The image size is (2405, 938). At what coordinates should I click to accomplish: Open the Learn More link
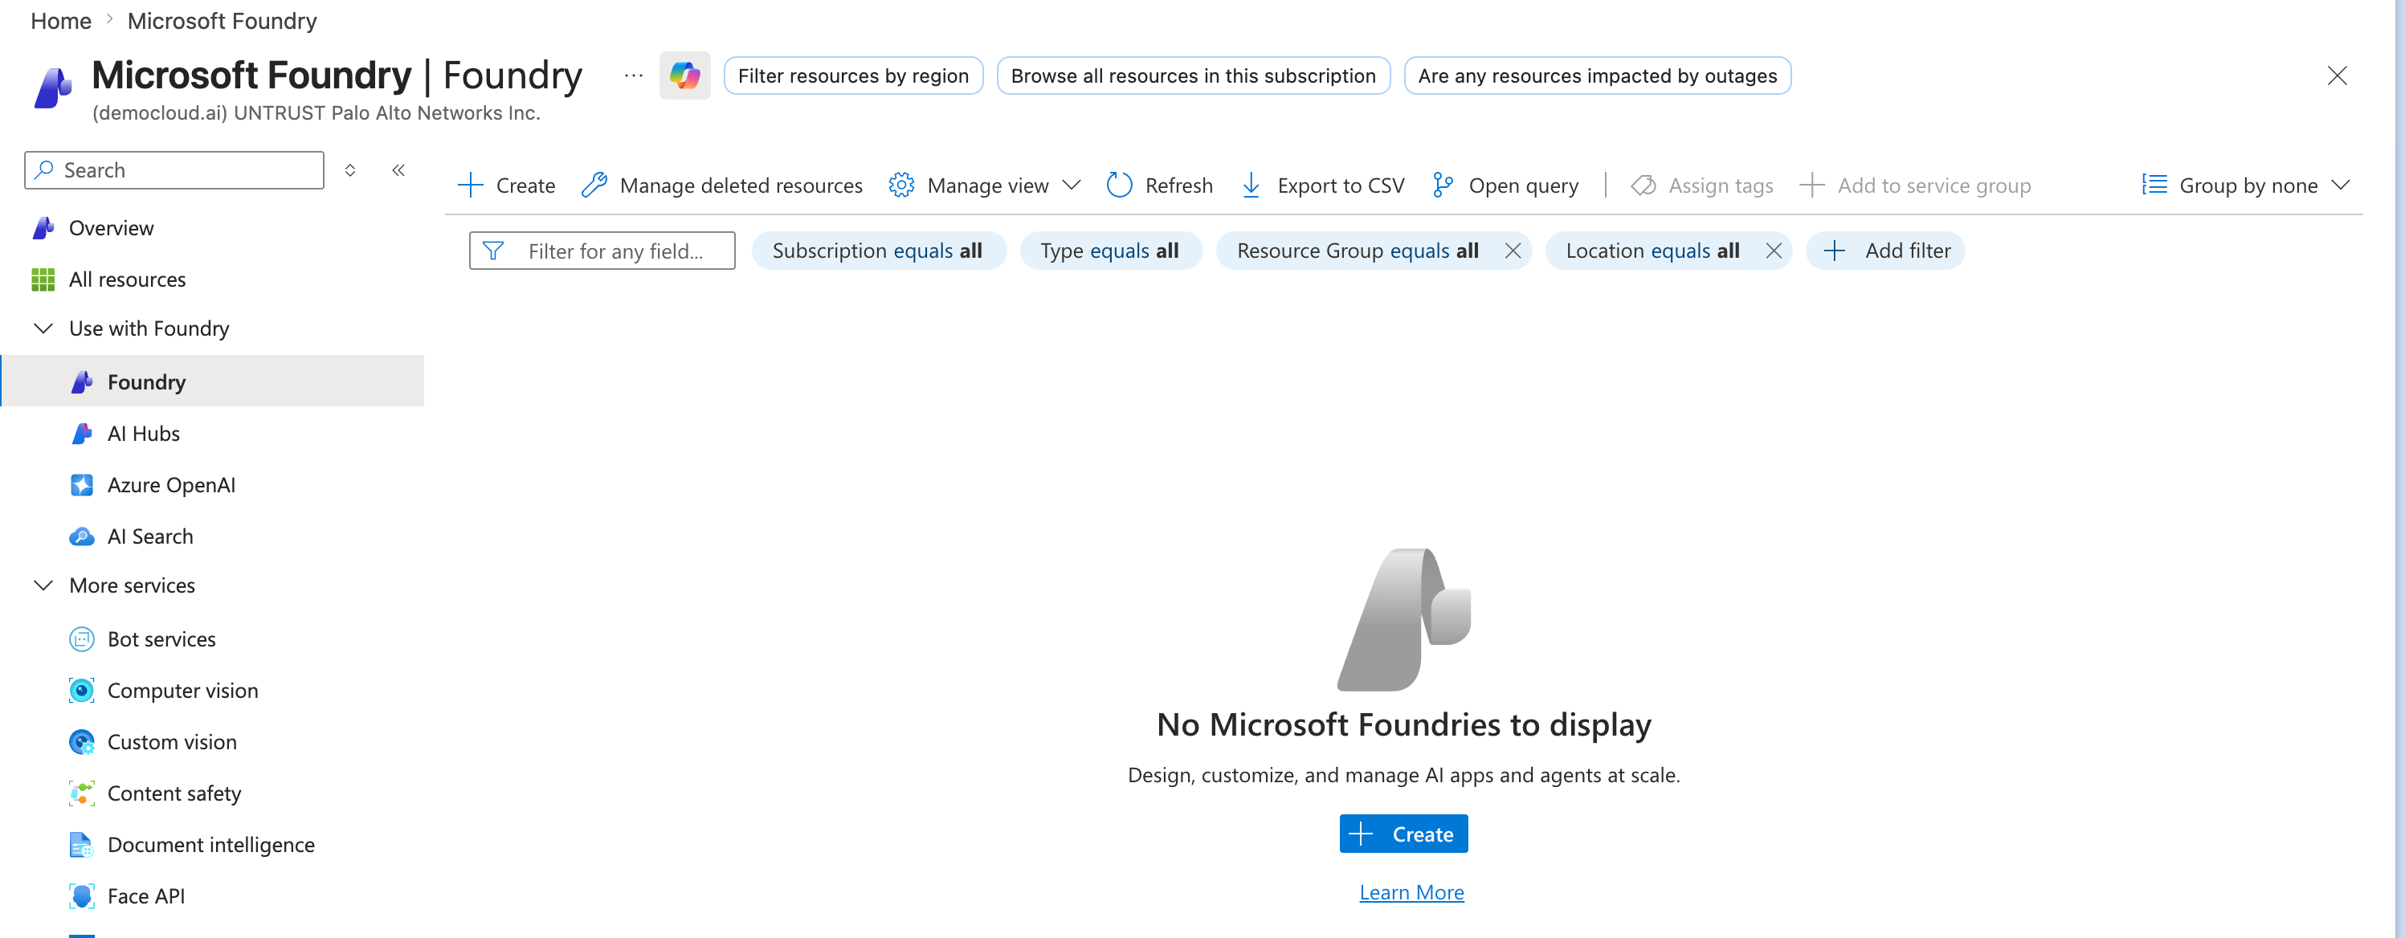coord(1411,892)
